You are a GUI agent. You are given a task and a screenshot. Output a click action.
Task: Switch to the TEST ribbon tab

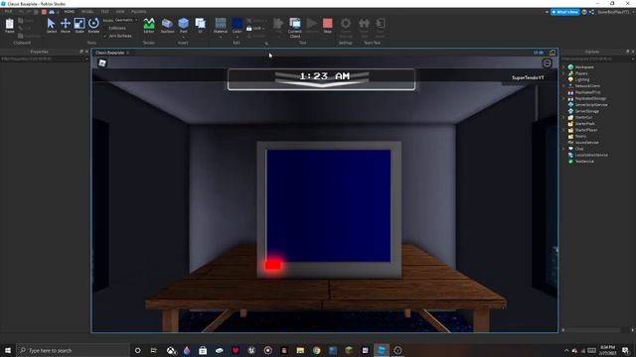(104, 12)
